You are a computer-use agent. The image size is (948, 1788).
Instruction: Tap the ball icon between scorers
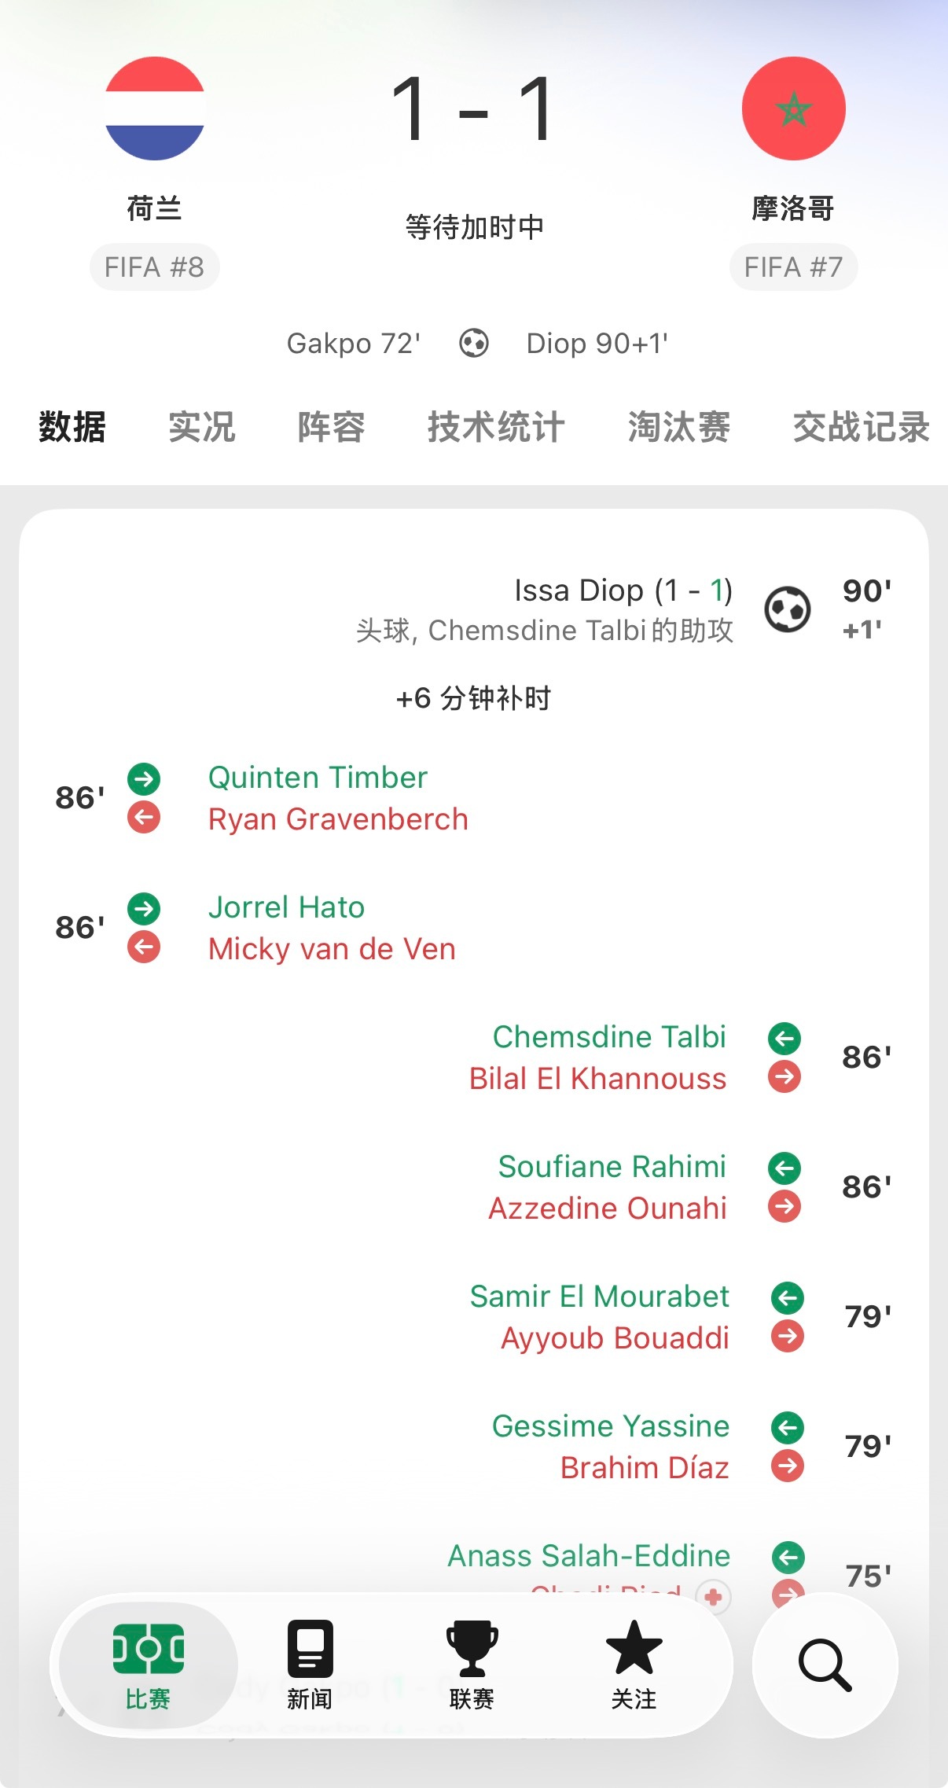coord(474,344)
